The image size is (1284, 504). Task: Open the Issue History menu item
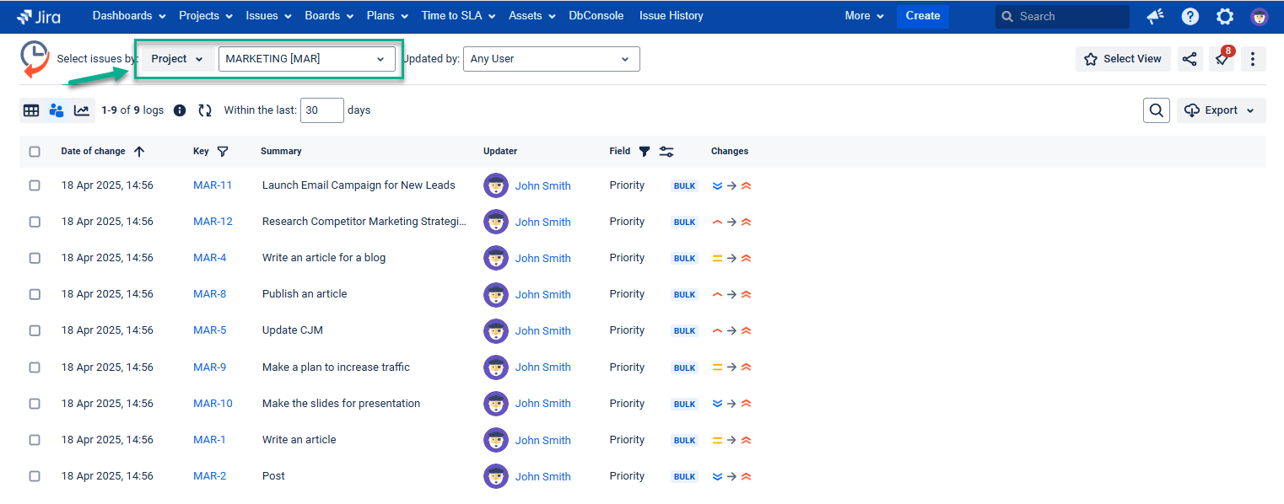[x=672, y=16]
